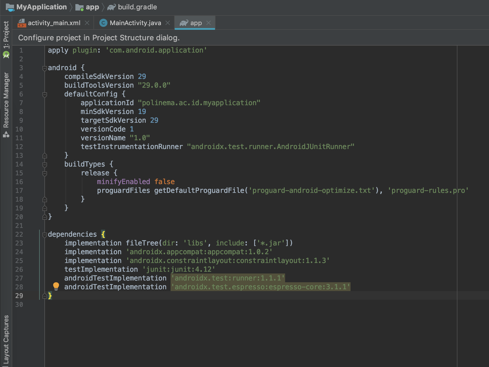Viewport: 489px width, 367px height.
Task: Click targetSdkVersion on line 9
Action: tap(113, 120)
